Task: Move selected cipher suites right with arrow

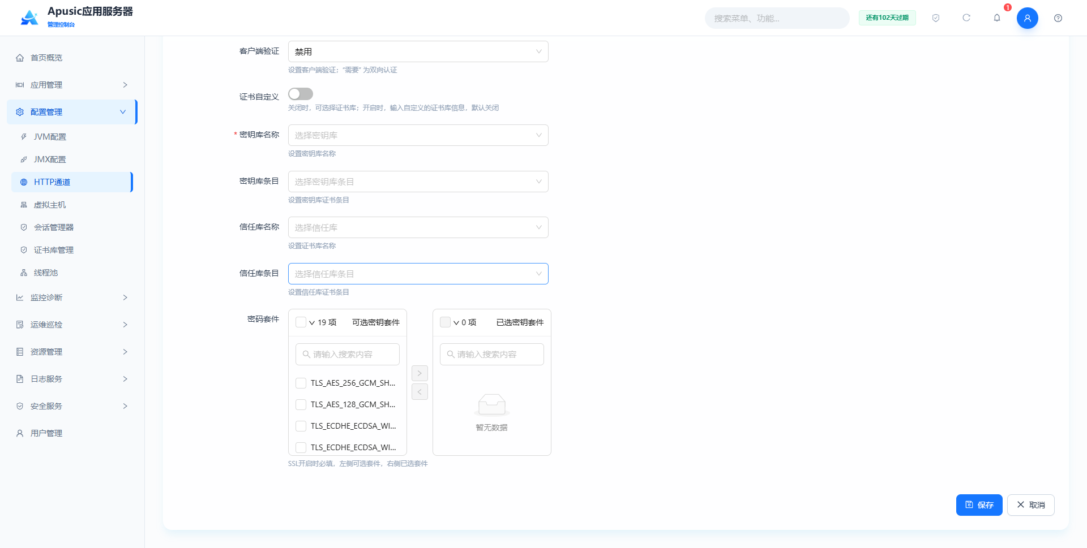Action: pos(420,373)
